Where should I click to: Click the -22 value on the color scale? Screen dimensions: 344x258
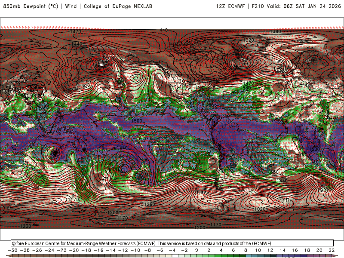[x=61, y=250]
